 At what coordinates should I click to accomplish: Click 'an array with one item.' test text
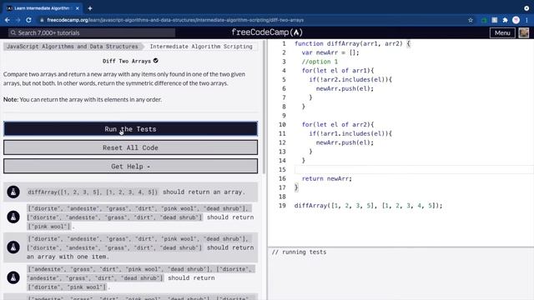pyautogui.click(x=68, y=257)
